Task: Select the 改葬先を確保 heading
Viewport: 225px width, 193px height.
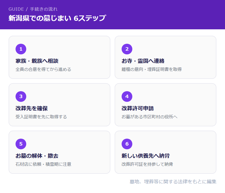Action: click(x=32, y=108)
